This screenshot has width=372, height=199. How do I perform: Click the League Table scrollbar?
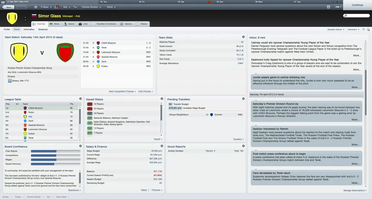point(80,123)
